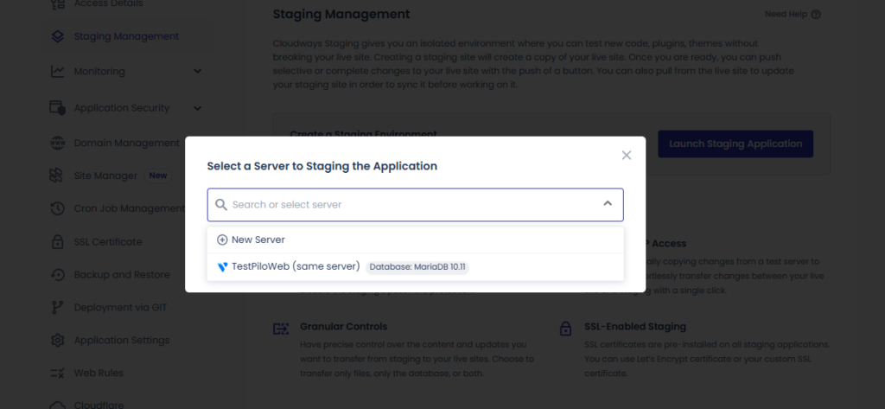Click the Database: MariaDB 10.11 badge
885x409 pixels.
pos(417,267)
